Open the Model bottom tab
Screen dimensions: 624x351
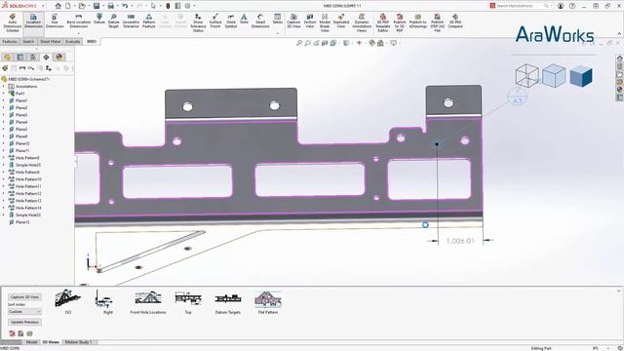[x=31, y=342]
